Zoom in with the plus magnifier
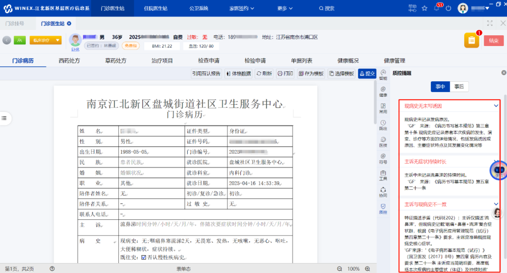This screenshot has width=507, height=273. coord(368,269)
